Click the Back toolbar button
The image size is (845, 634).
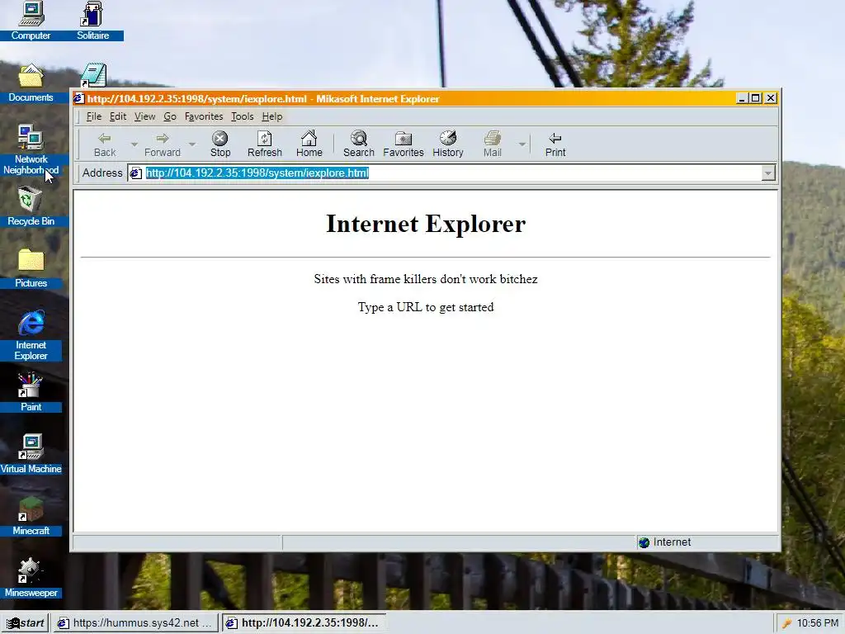click(105, 144)
